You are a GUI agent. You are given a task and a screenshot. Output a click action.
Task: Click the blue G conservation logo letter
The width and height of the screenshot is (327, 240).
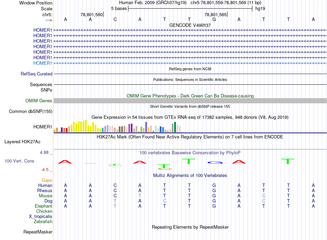point(215,163)
